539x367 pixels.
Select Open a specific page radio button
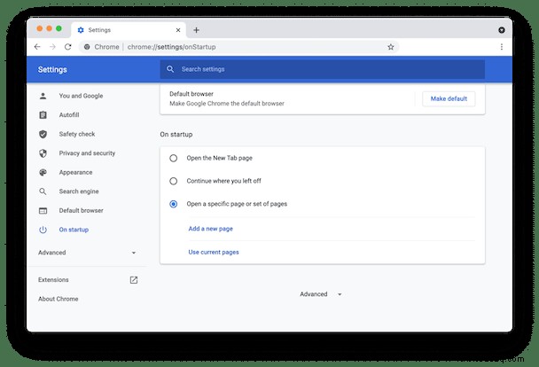coord(173,204)
